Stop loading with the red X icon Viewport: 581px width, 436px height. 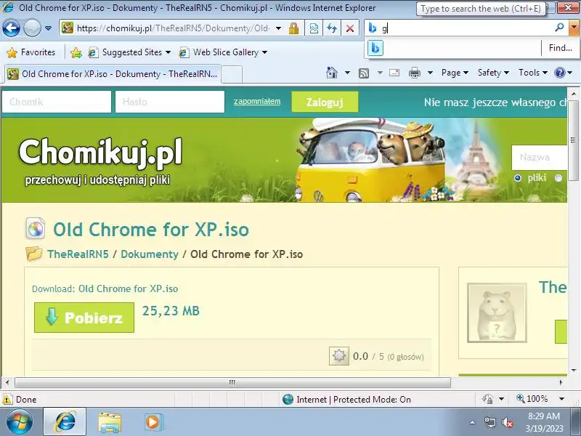coord(349,28)
